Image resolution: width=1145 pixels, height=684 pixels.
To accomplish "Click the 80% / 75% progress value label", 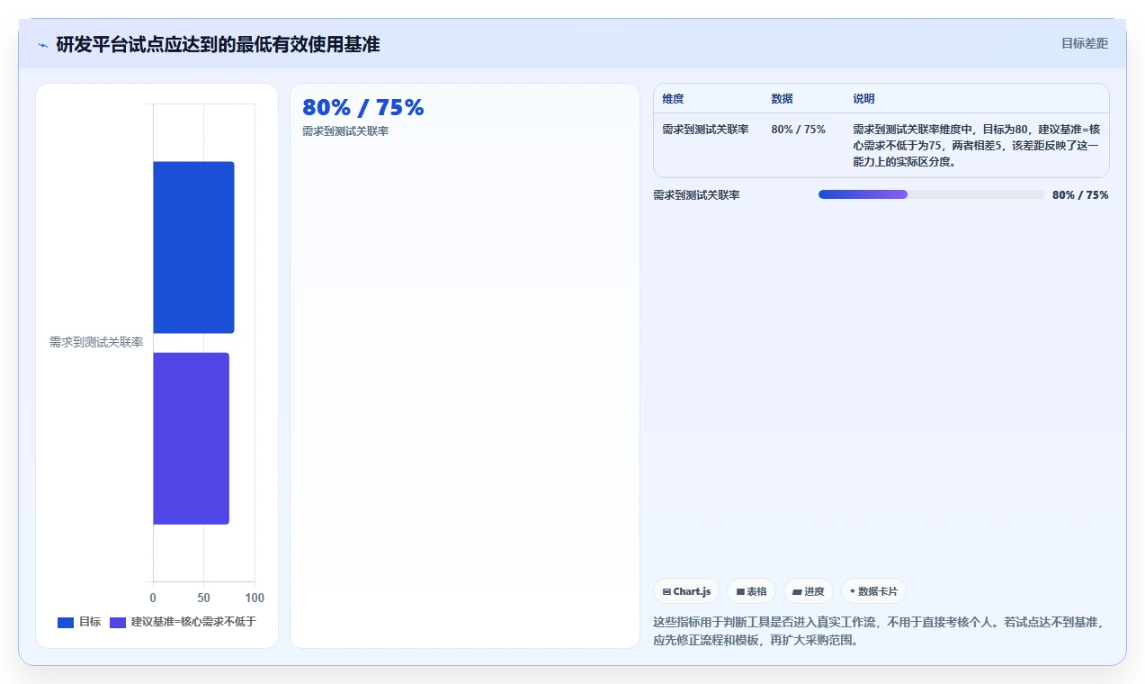I will tap(1080, 194).
